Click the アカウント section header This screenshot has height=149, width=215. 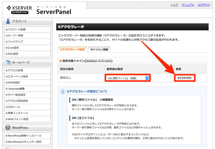click(x=27, y=21)
